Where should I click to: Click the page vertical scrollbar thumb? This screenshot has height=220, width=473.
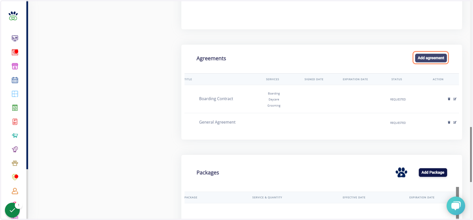click(471, 154)
